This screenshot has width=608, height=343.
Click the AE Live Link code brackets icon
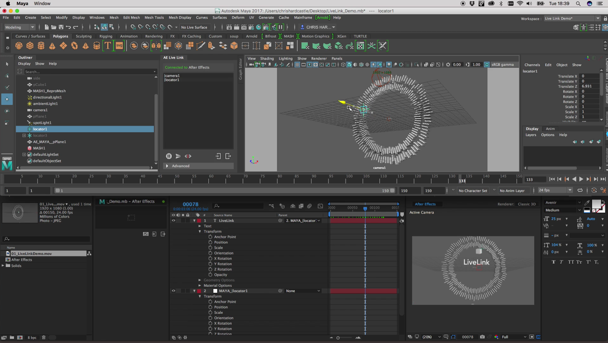(x=188, y=156)
